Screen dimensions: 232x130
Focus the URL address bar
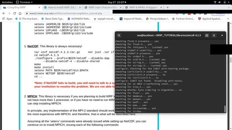pyautogui.click(x=66, y=13)
